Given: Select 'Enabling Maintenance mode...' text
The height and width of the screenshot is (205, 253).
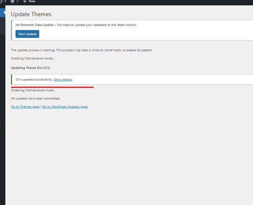Looking at the screenshot, I should tap(33, 58).
